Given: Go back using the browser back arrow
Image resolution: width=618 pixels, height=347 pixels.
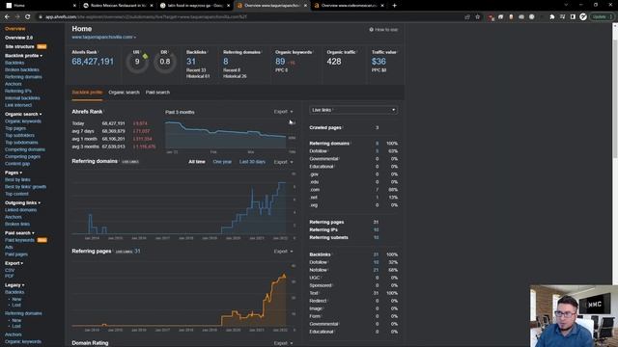Looking at the screenshot, I should pyautogui.click(x=7, y=17).
